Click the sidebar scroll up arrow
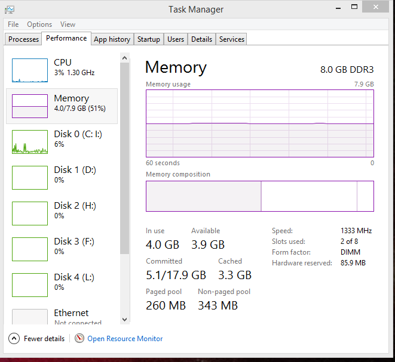This screenshot has height=362, width=395. (x=124, y=58)
